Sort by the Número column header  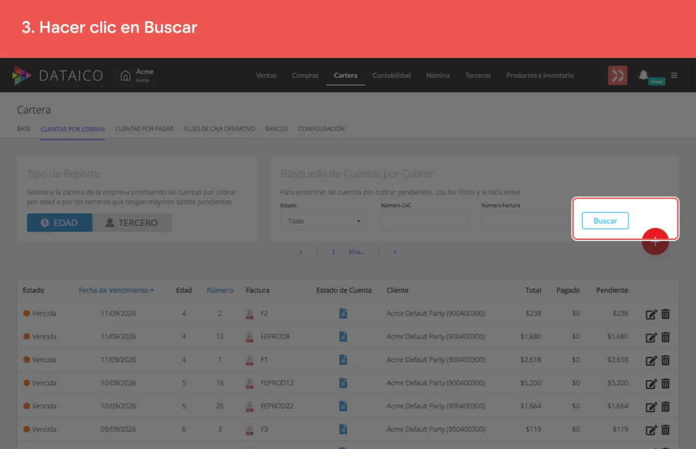(220, 290)
